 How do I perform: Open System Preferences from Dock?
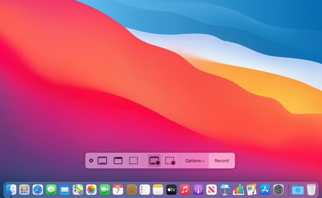278,189
